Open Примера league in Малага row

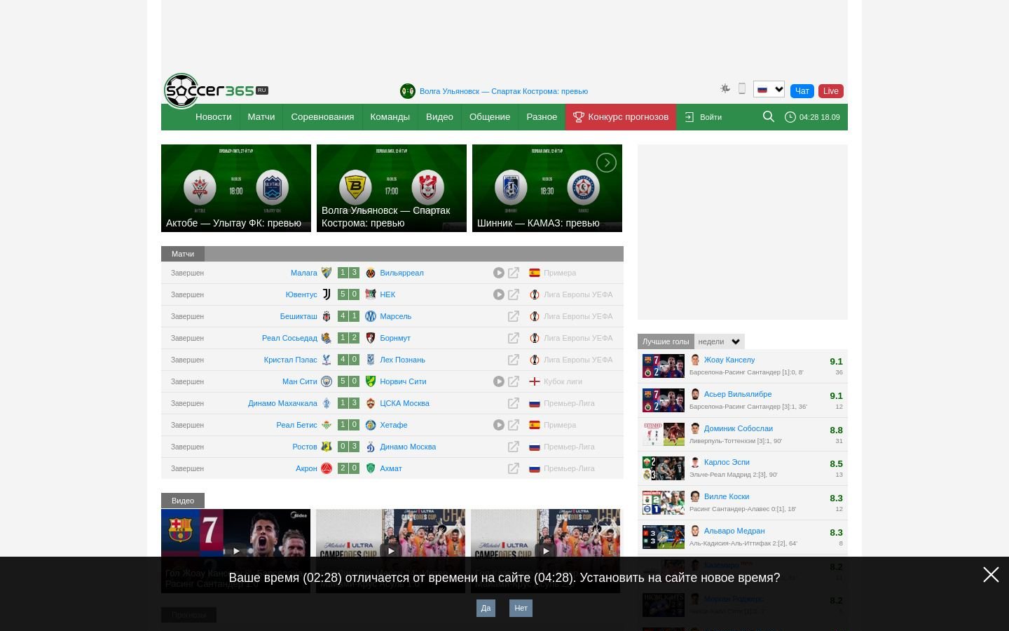pyautogui.click(x=560, y=273)
